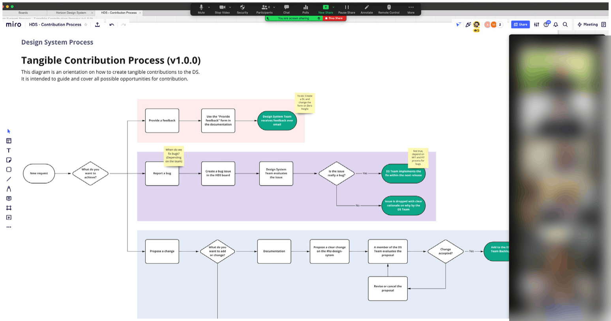
Task: Expand the New Share options arrow
Action: [x=334, y=7]
